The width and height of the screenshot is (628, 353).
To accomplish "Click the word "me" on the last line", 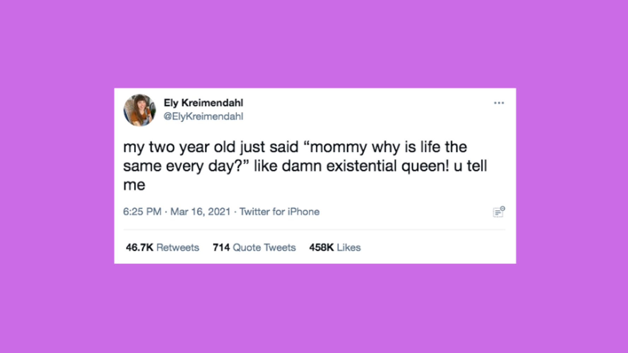I will coord(134,185).
